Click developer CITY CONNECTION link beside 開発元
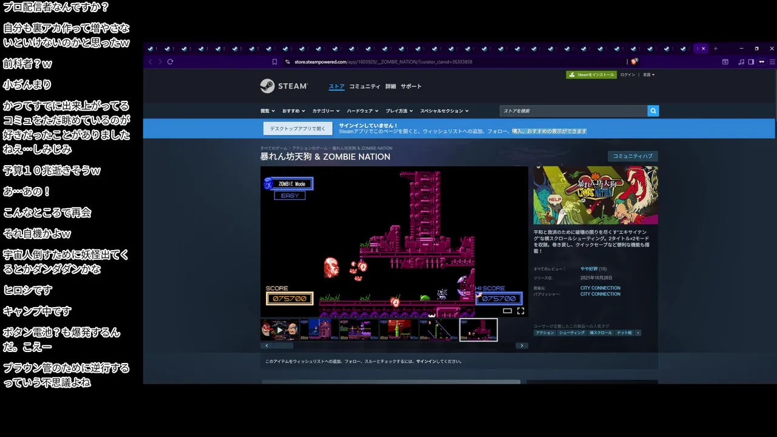The width and height of the screenshot is (777, 437). point(600,288)
